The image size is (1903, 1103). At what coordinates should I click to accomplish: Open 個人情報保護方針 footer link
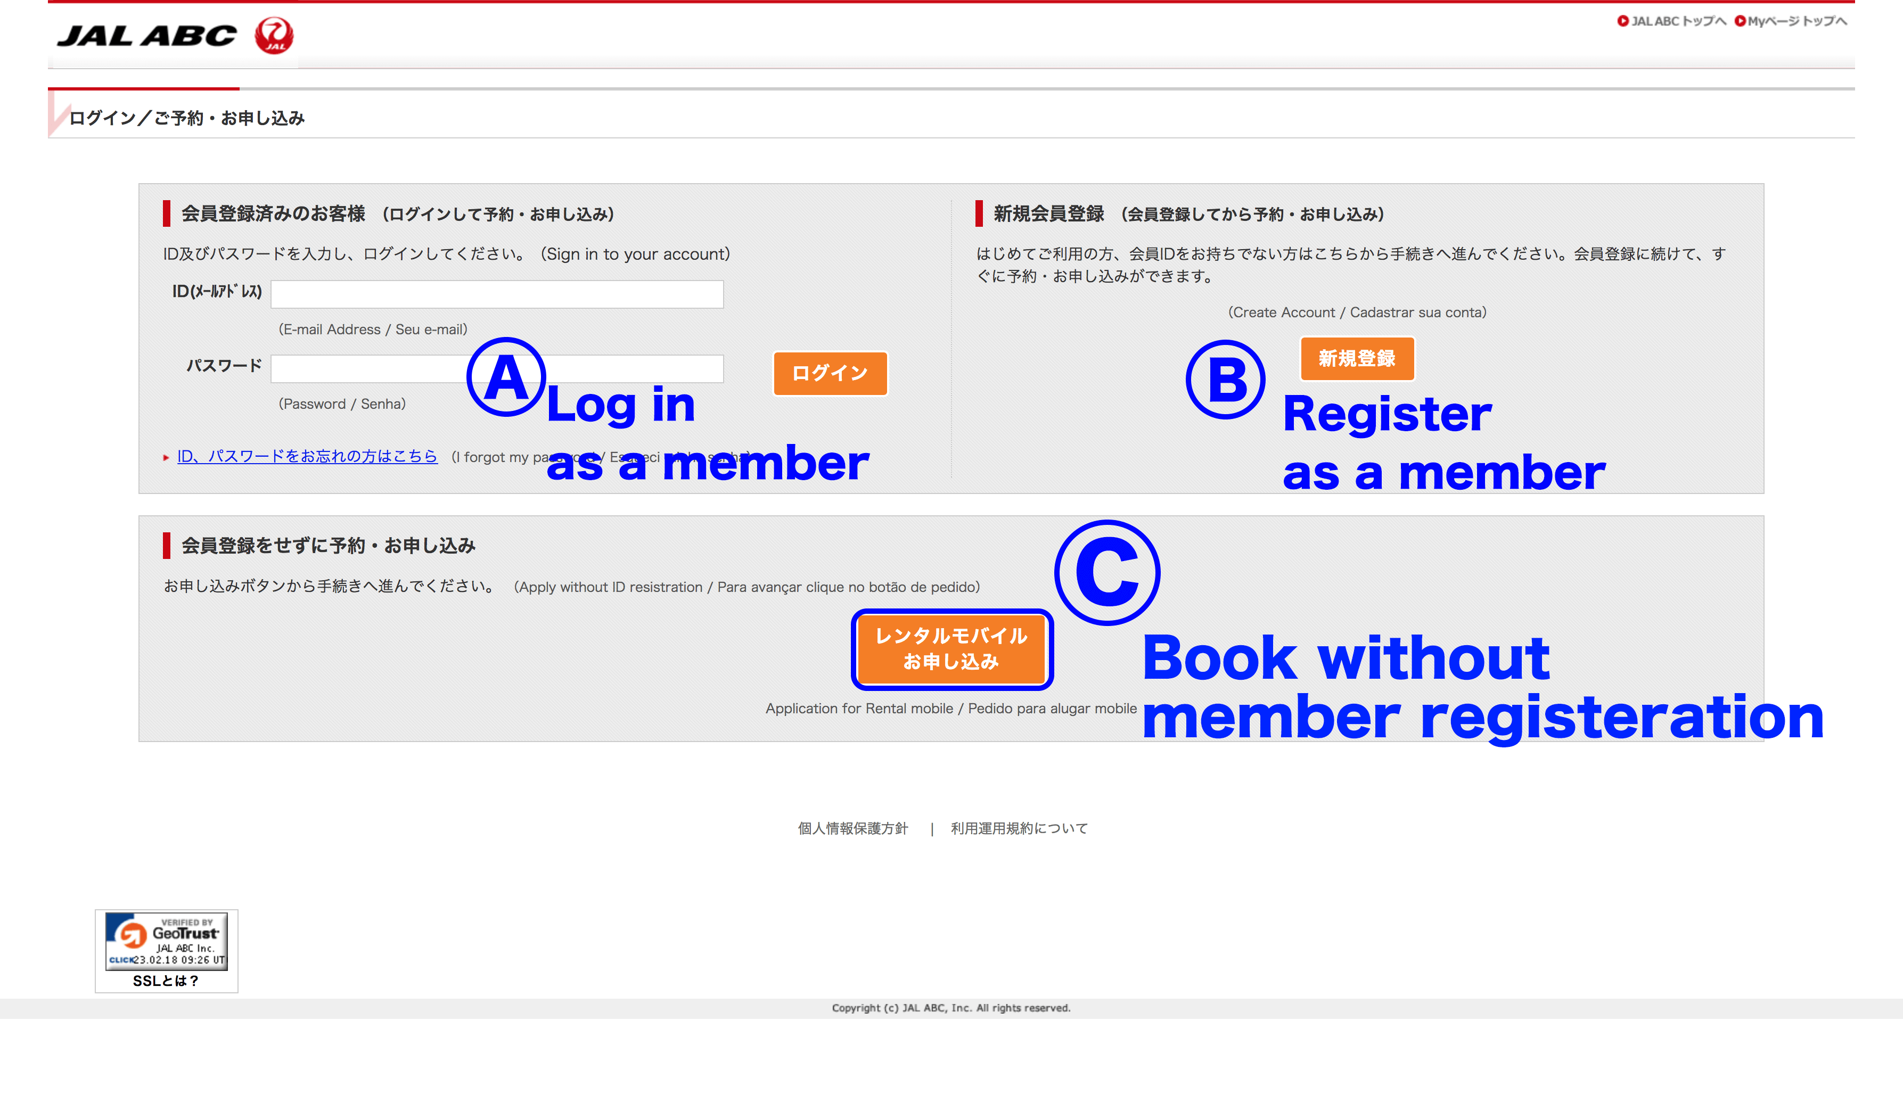852,828
